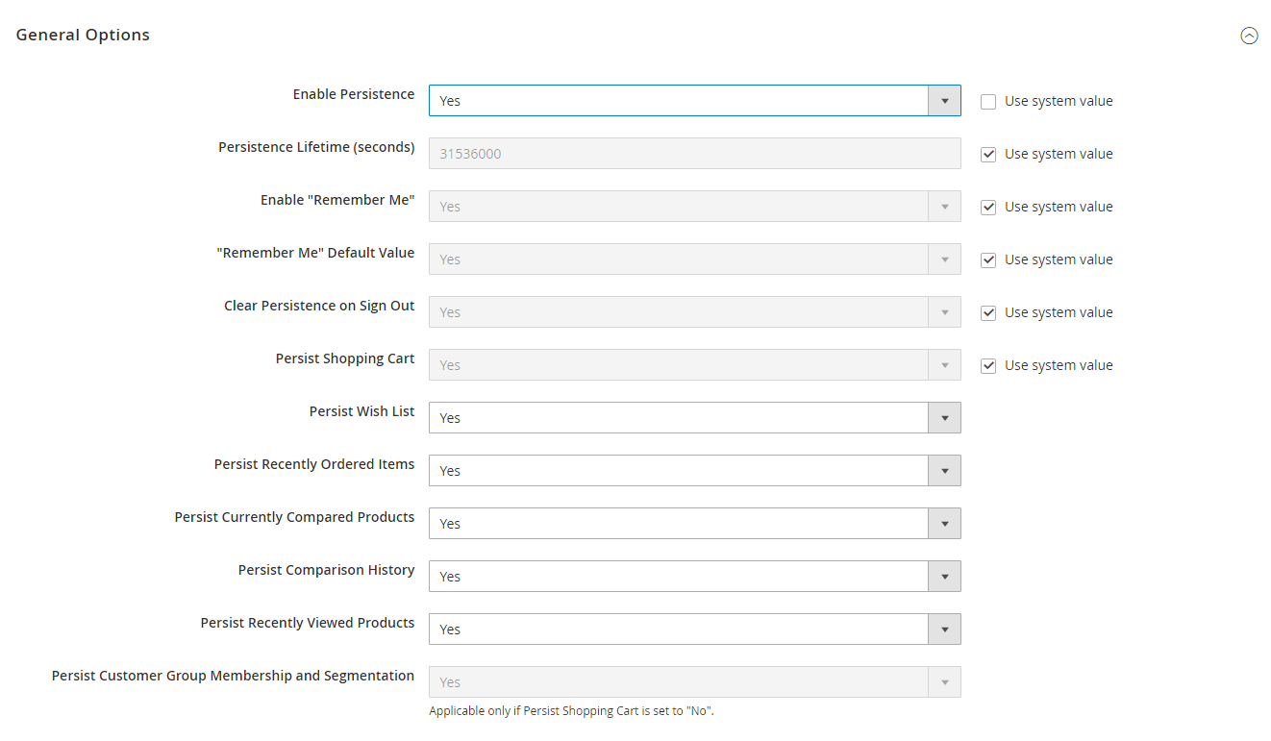This screenshot has height=741, width=1271.
Task: Click the Persist Customer Group Membership dropdown
Action: coord(694,681)
